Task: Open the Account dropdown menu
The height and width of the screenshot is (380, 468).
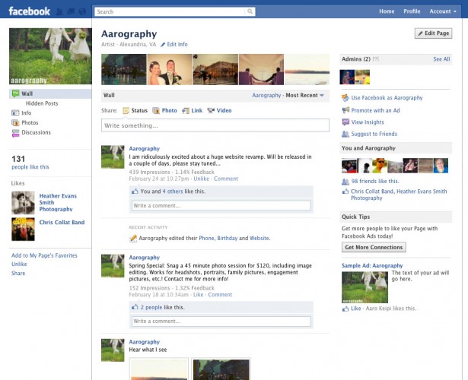Action: tap(443, 11)
